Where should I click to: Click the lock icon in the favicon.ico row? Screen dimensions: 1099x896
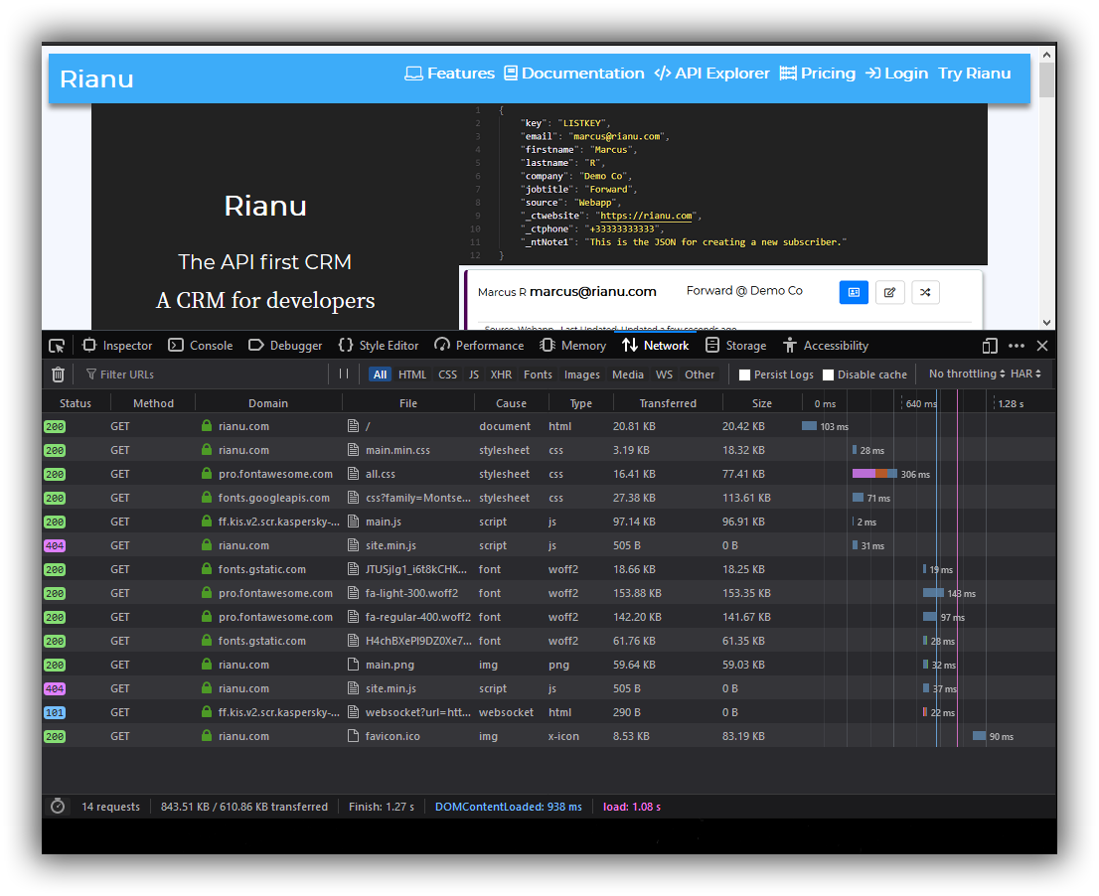[x=207, y=736]
